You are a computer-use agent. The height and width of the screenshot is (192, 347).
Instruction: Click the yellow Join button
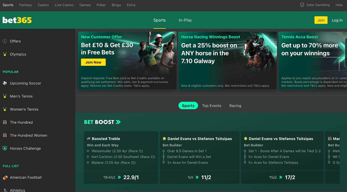(x=321, y=20)
